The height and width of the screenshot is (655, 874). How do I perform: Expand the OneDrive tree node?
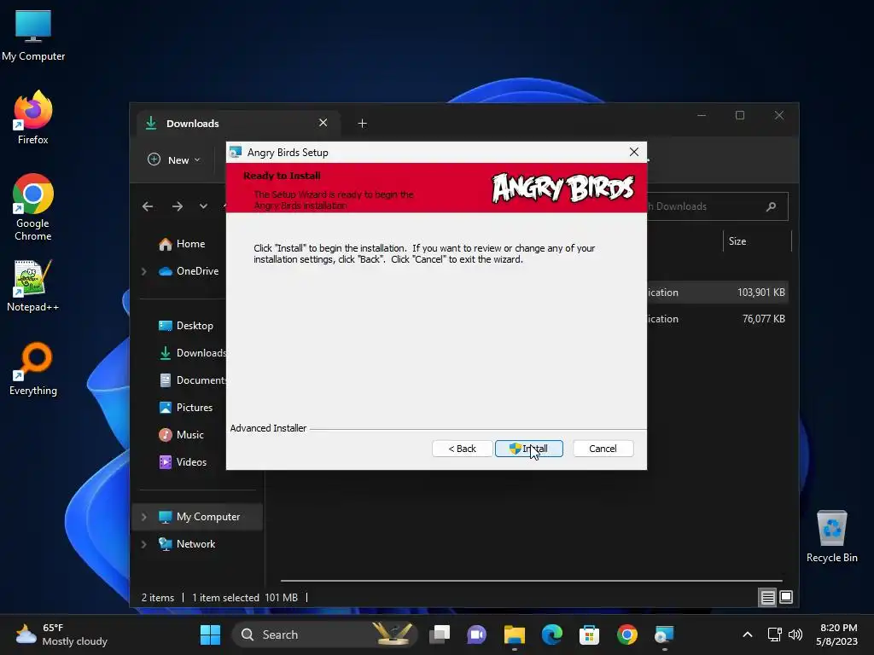tap(143, 271)
